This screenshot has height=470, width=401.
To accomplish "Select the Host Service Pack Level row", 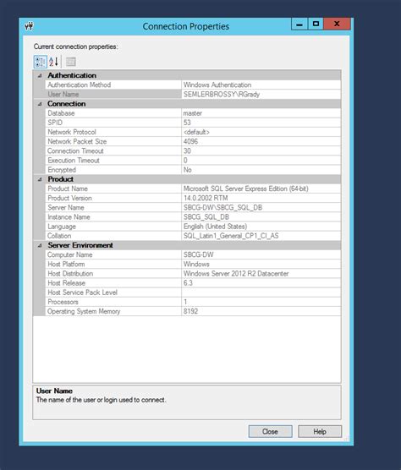I will coord(193,292).
